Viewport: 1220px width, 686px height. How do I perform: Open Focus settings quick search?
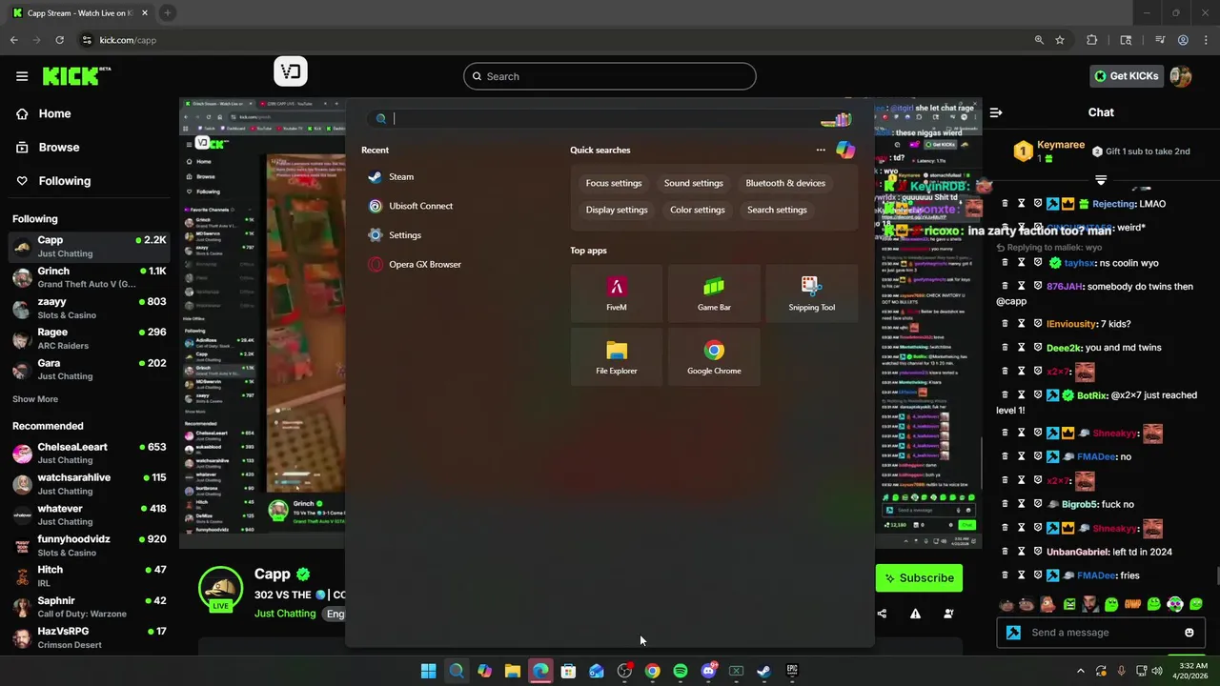tap(614, 183)
